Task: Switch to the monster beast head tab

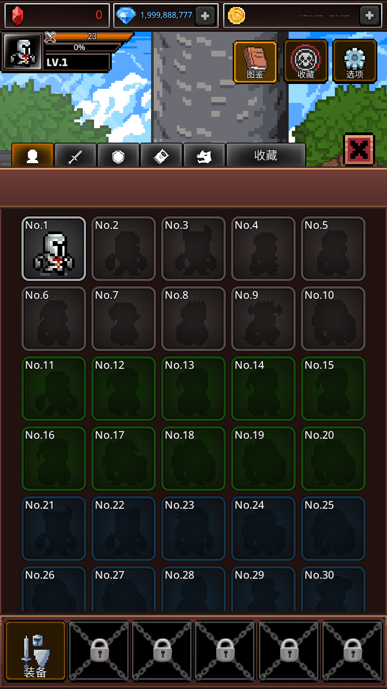Action: tap(204, 156)
